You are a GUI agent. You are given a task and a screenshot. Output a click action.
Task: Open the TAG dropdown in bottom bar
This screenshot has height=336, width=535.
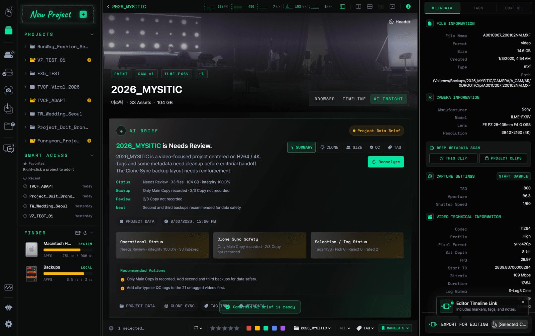click(365, 328)
